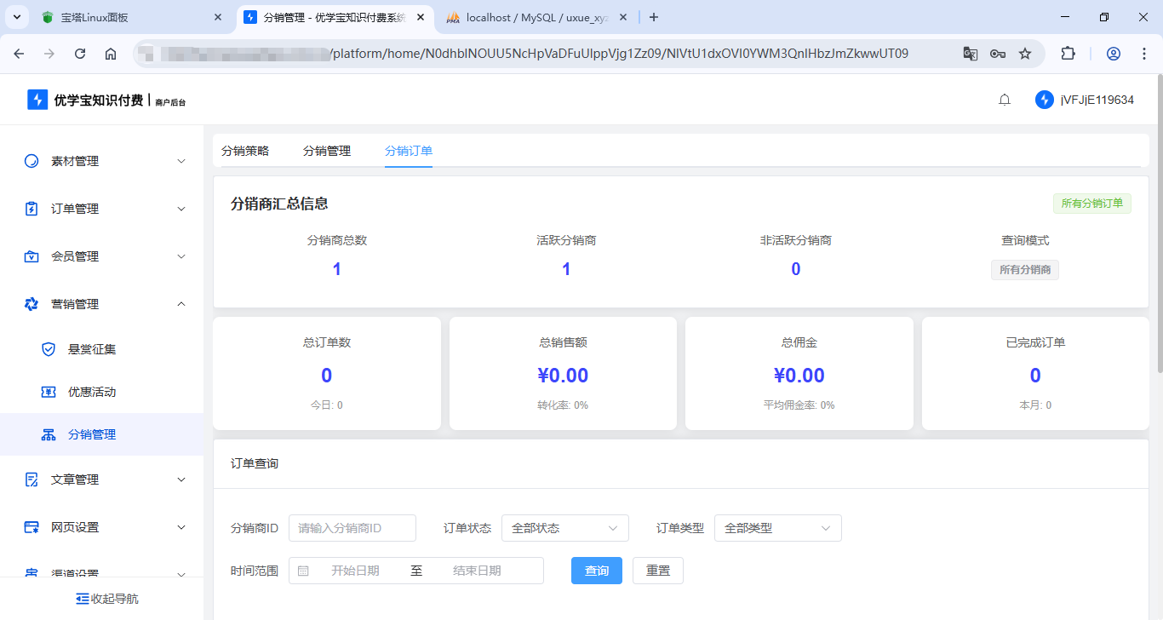This screenshot has height=620, width=1163.
Task: Click the 会员管理 sidebar icon
Action: (x=30, y=255)
